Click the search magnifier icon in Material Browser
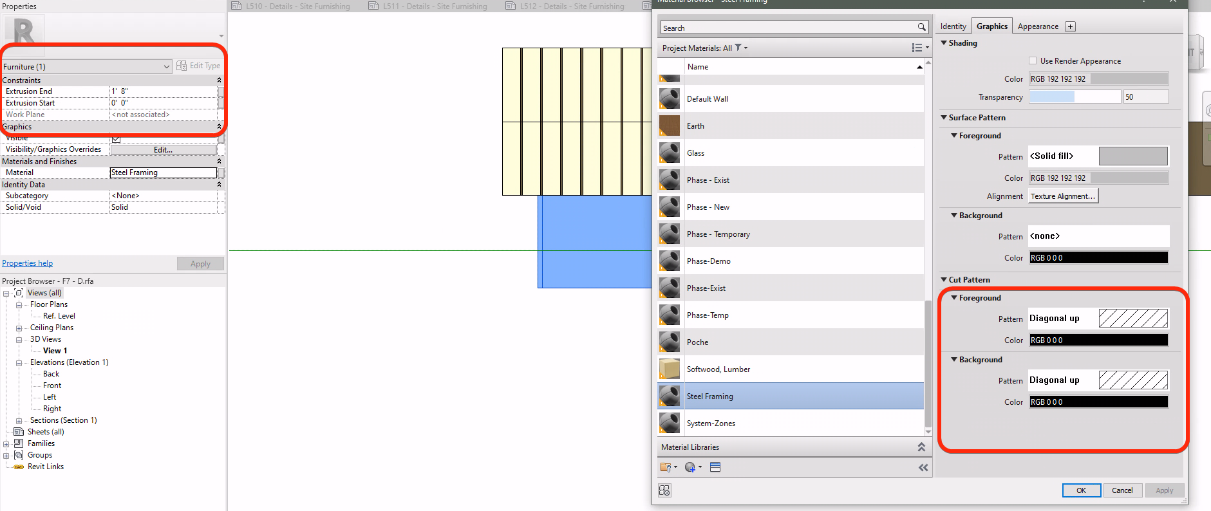This screenshot has width=1211, height=511. coord(922,27)
